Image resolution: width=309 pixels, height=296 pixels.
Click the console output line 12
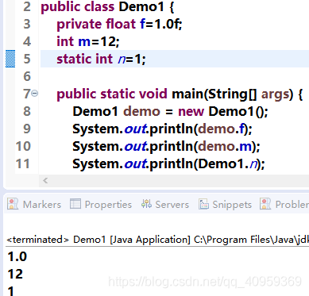click(15, 274)
